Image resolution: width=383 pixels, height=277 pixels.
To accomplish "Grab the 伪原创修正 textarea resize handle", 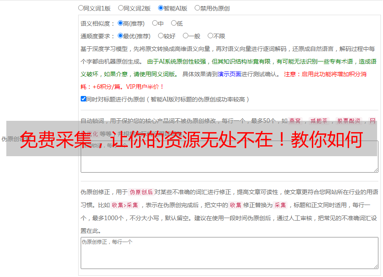I will coord(376,266).
